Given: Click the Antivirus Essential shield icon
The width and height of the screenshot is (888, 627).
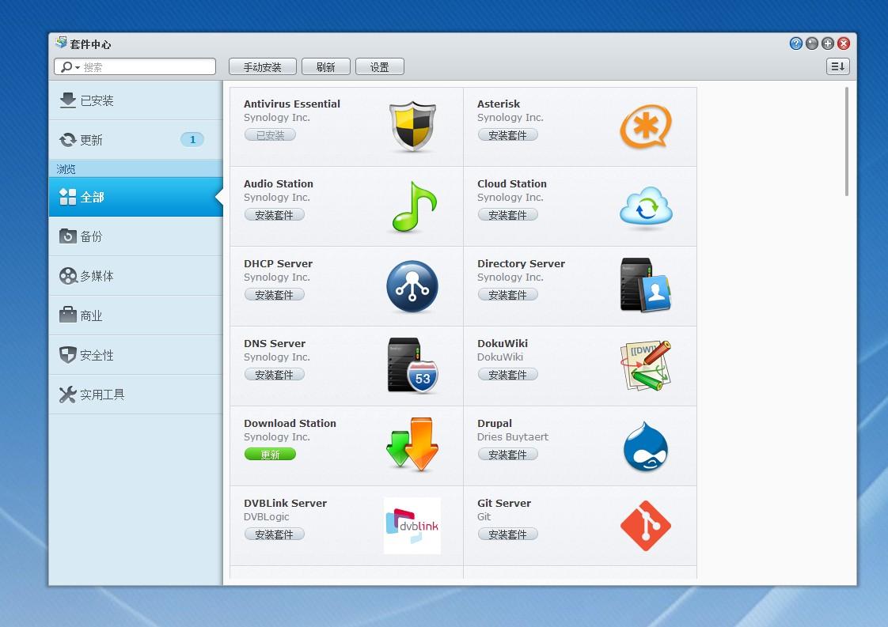Looking at the screenshot, I should pos(411,127).
